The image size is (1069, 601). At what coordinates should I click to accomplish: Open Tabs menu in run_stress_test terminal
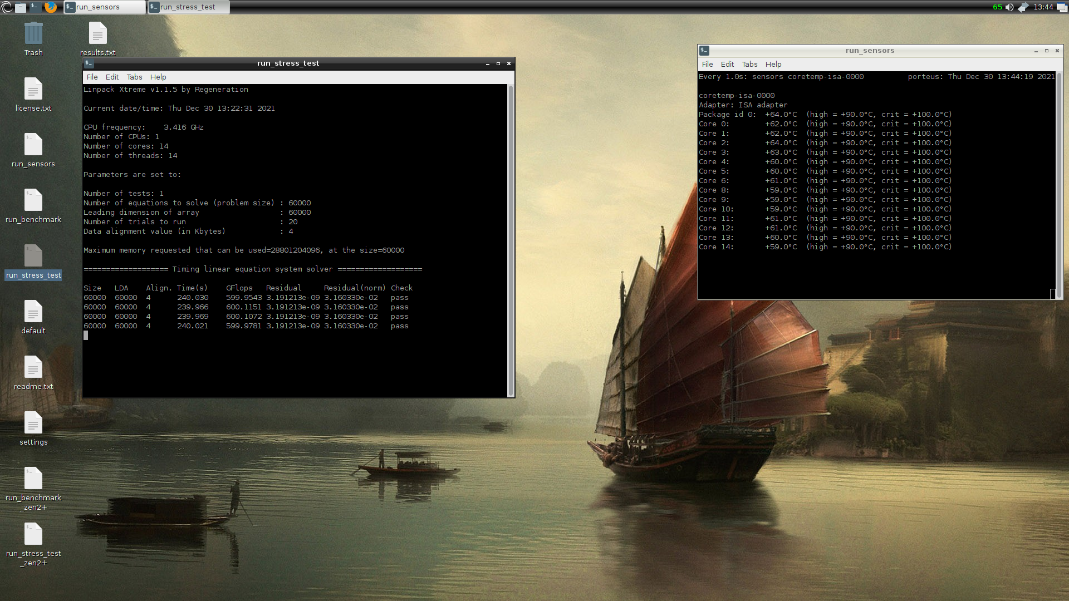click(134, 77)
